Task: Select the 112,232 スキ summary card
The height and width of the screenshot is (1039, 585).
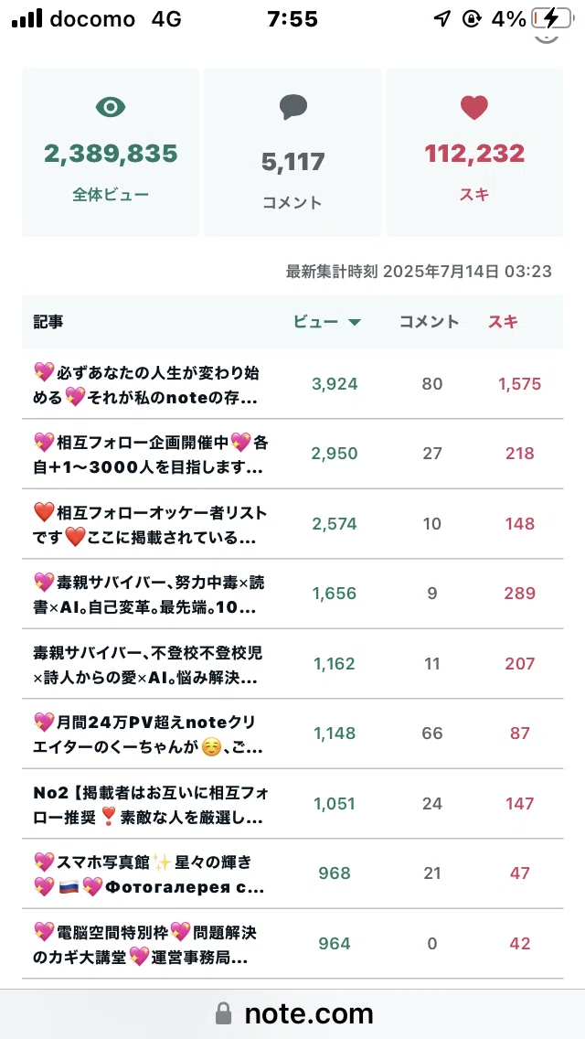Action: (474, 153)
